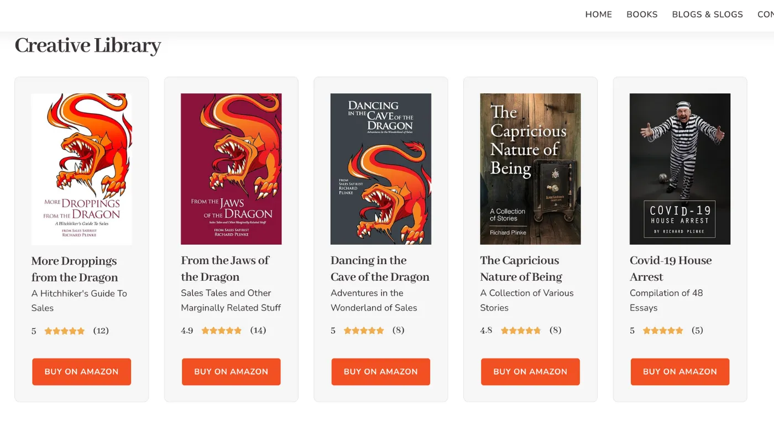
Task: Buy The Capricious Nature of Being on Amazon
Action: point(530,372)
